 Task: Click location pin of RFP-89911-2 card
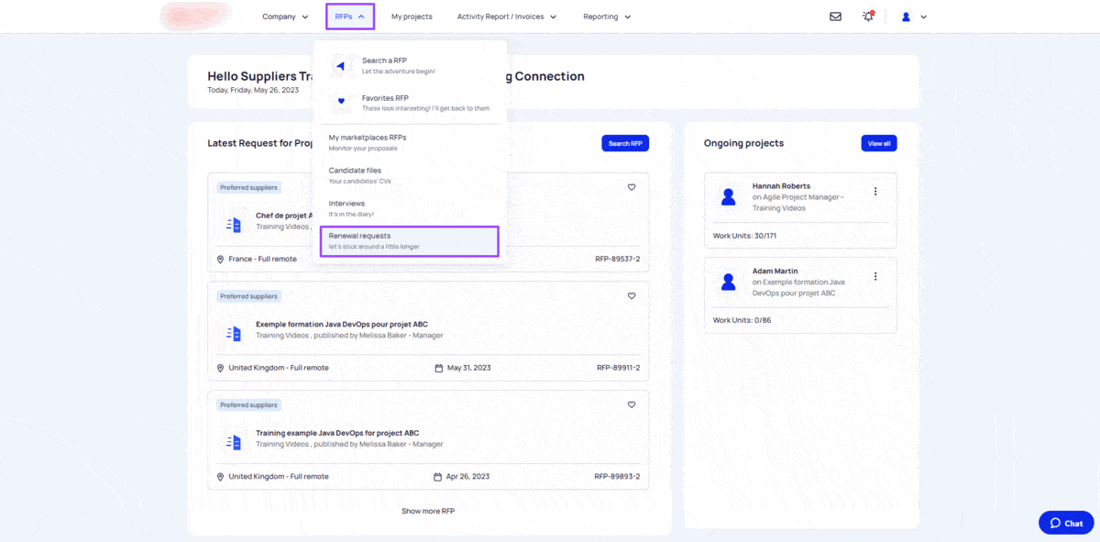(221, 368)
